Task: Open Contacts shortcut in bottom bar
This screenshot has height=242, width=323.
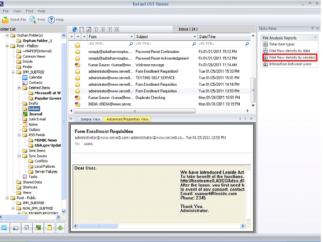Action: [x=16, y=228]
